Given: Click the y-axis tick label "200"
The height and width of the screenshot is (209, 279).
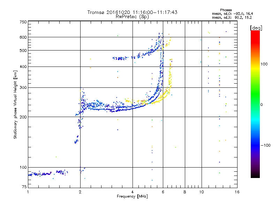Looking at the screenshot, I should (23, 117).
